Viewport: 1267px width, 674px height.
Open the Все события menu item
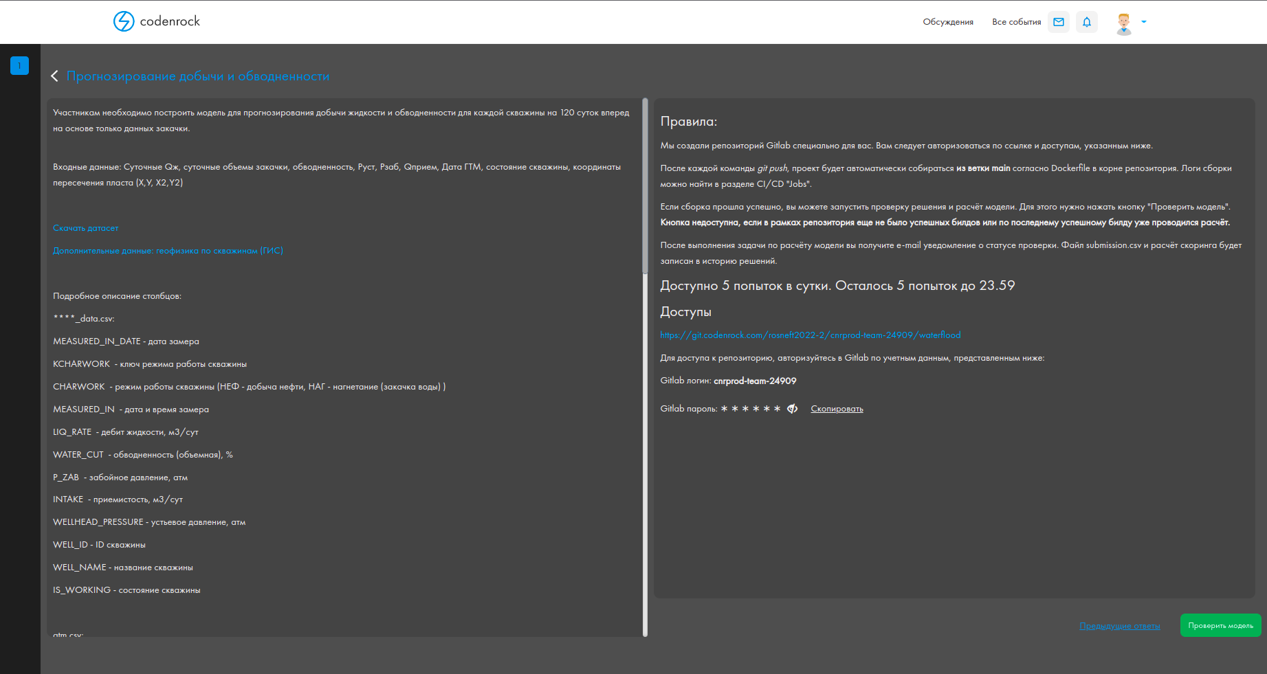click(x=1016, y=22)
